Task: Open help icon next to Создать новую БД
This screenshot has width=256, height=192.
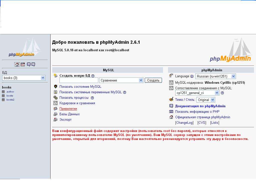Action: pos(93,76)
